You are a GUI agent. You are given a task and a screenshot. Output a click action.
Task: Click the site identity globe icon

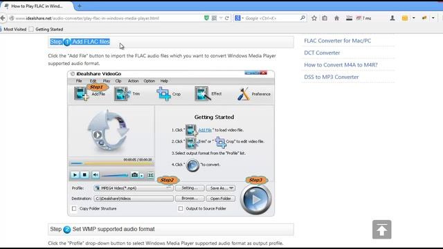pos(12,18)
